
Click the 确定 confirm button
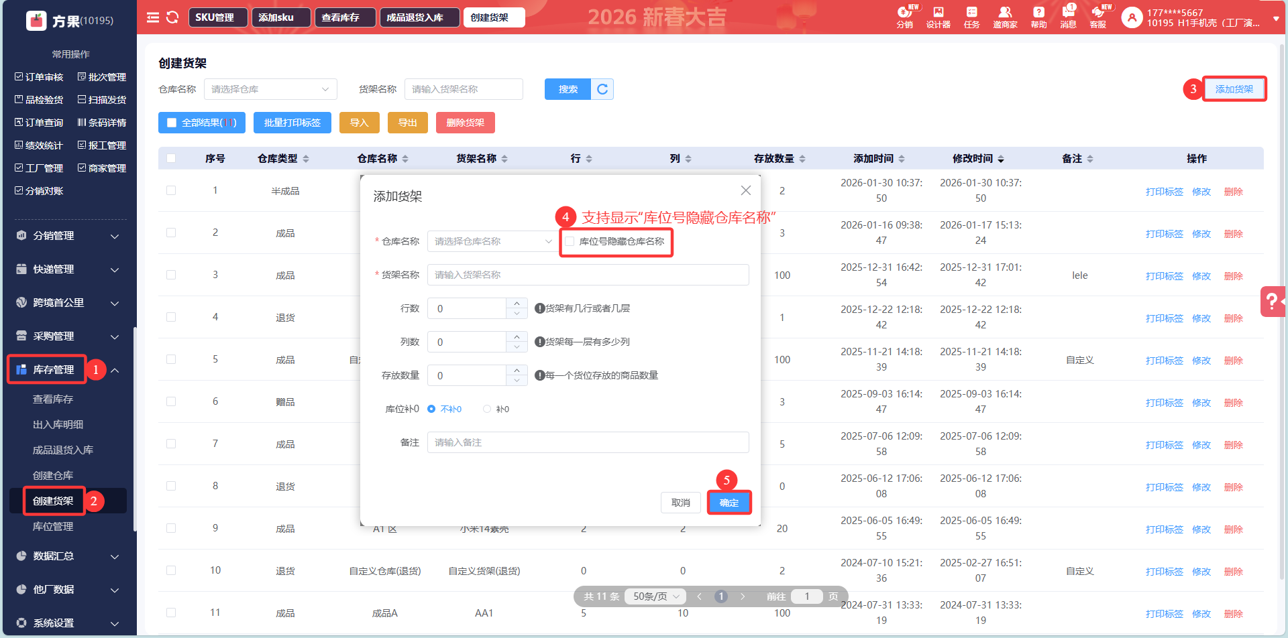pos(729,503)
